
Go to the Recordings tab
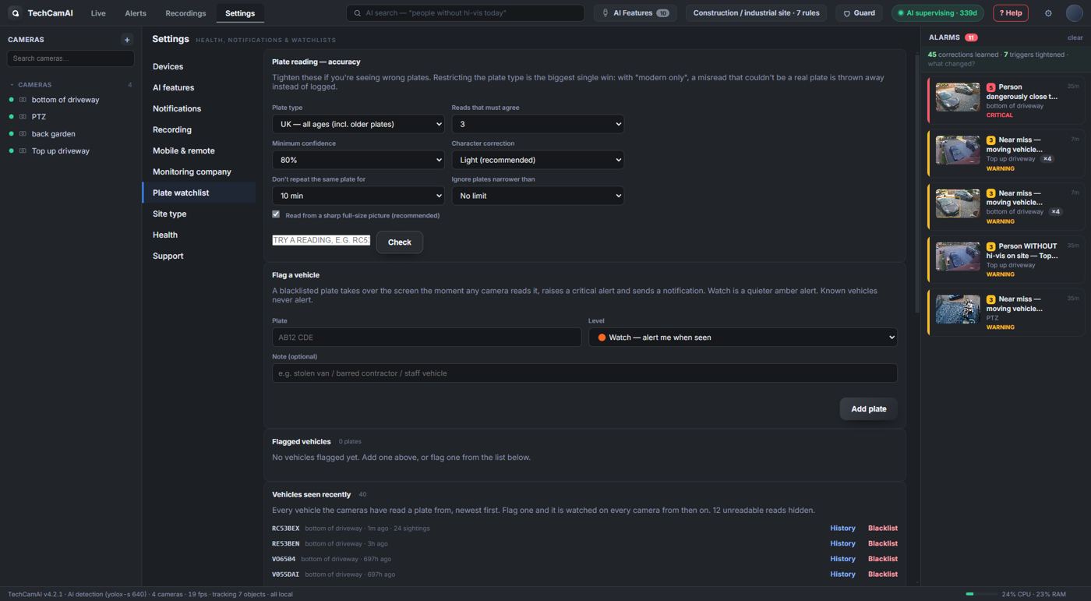pyautogui.click(x=185, y=13)
